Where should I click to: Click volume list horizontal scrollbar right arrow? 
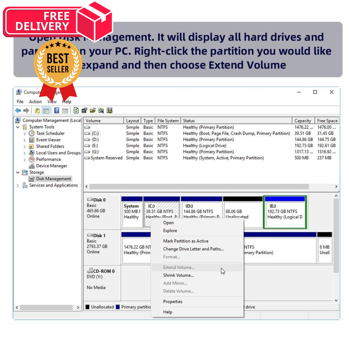[336, 187]
